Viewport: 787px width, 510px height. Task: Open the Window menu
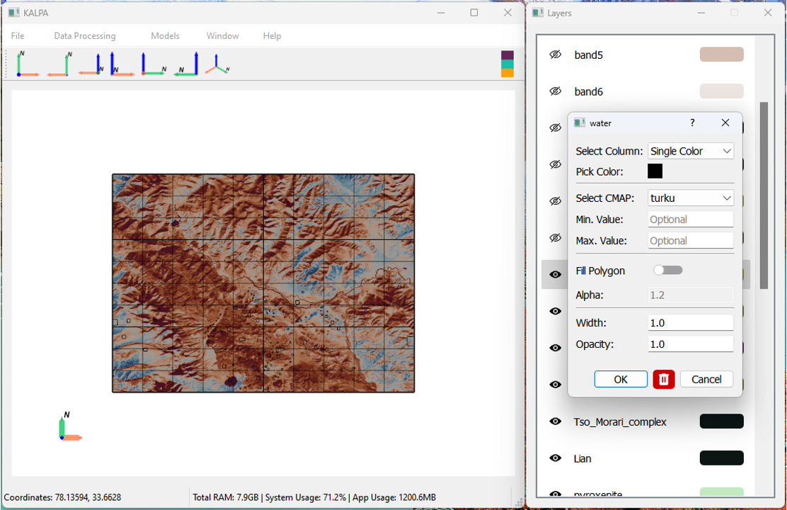tap(223, 35)
